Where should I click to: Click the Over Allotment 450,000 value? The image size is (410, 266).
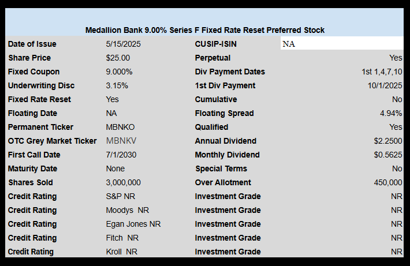point(388,182)
